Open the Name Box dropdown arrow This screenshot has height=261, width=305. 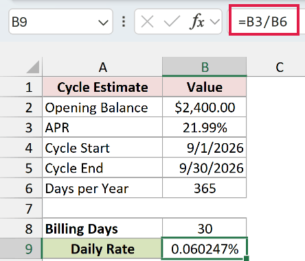tap(103, 23)
